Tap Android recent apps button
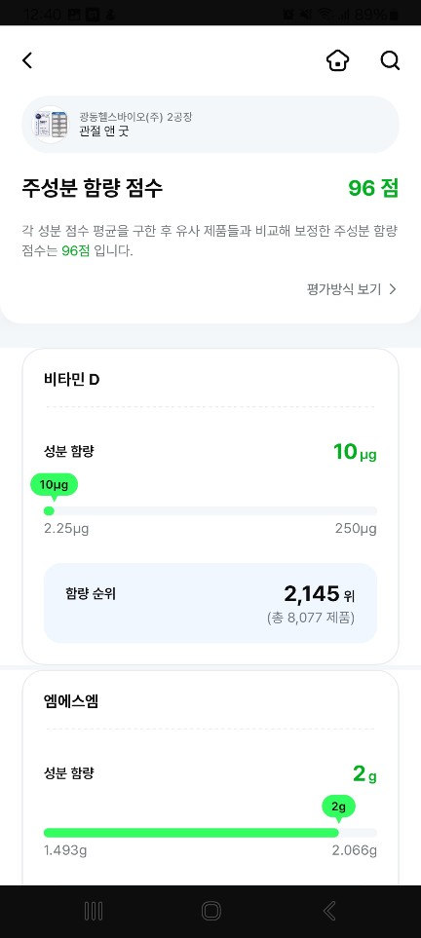421x938 pixels. tap(94, 911)
